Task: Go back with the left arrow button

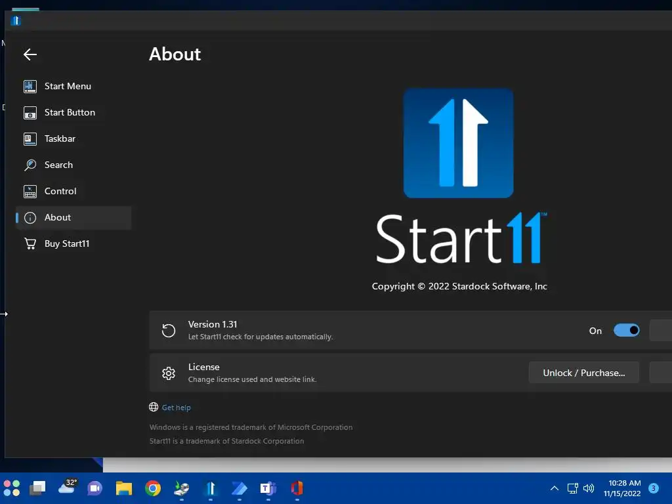Action: (30, 54)
